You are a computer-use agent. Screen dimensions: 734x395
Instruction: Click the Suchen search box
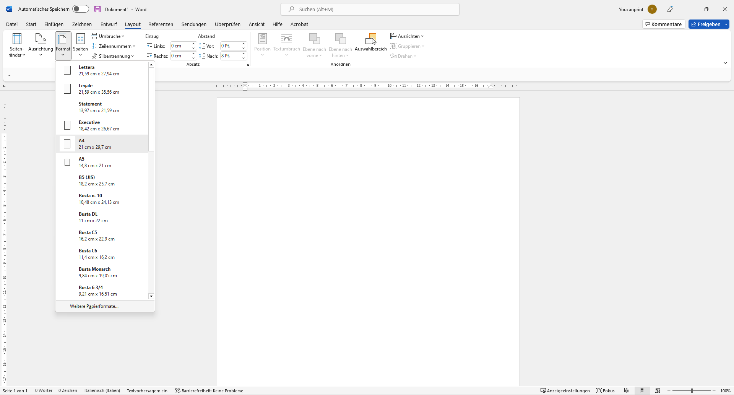[x=370, y=9]
